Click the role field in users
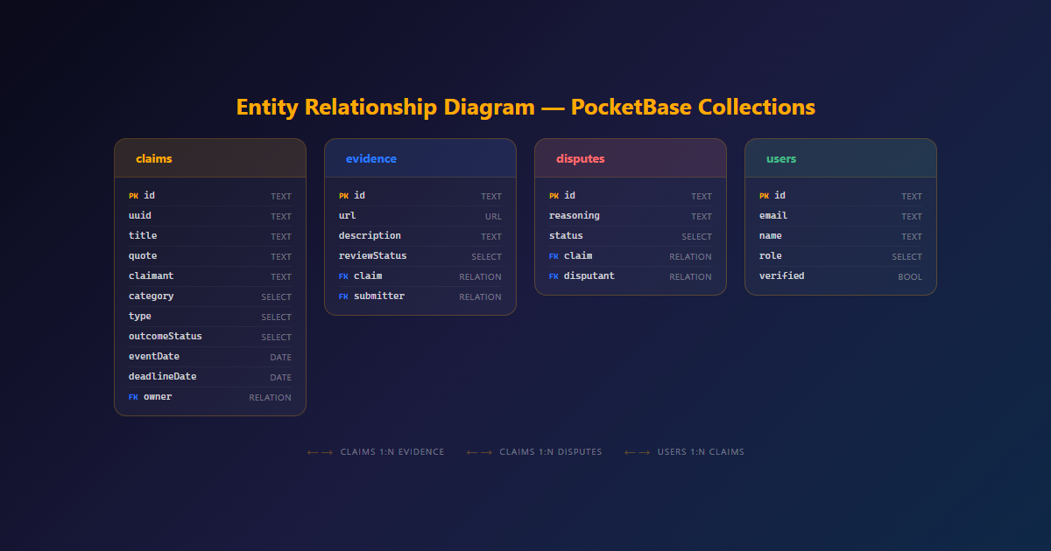Screen dimensions: 1051x551 [841, 256]
